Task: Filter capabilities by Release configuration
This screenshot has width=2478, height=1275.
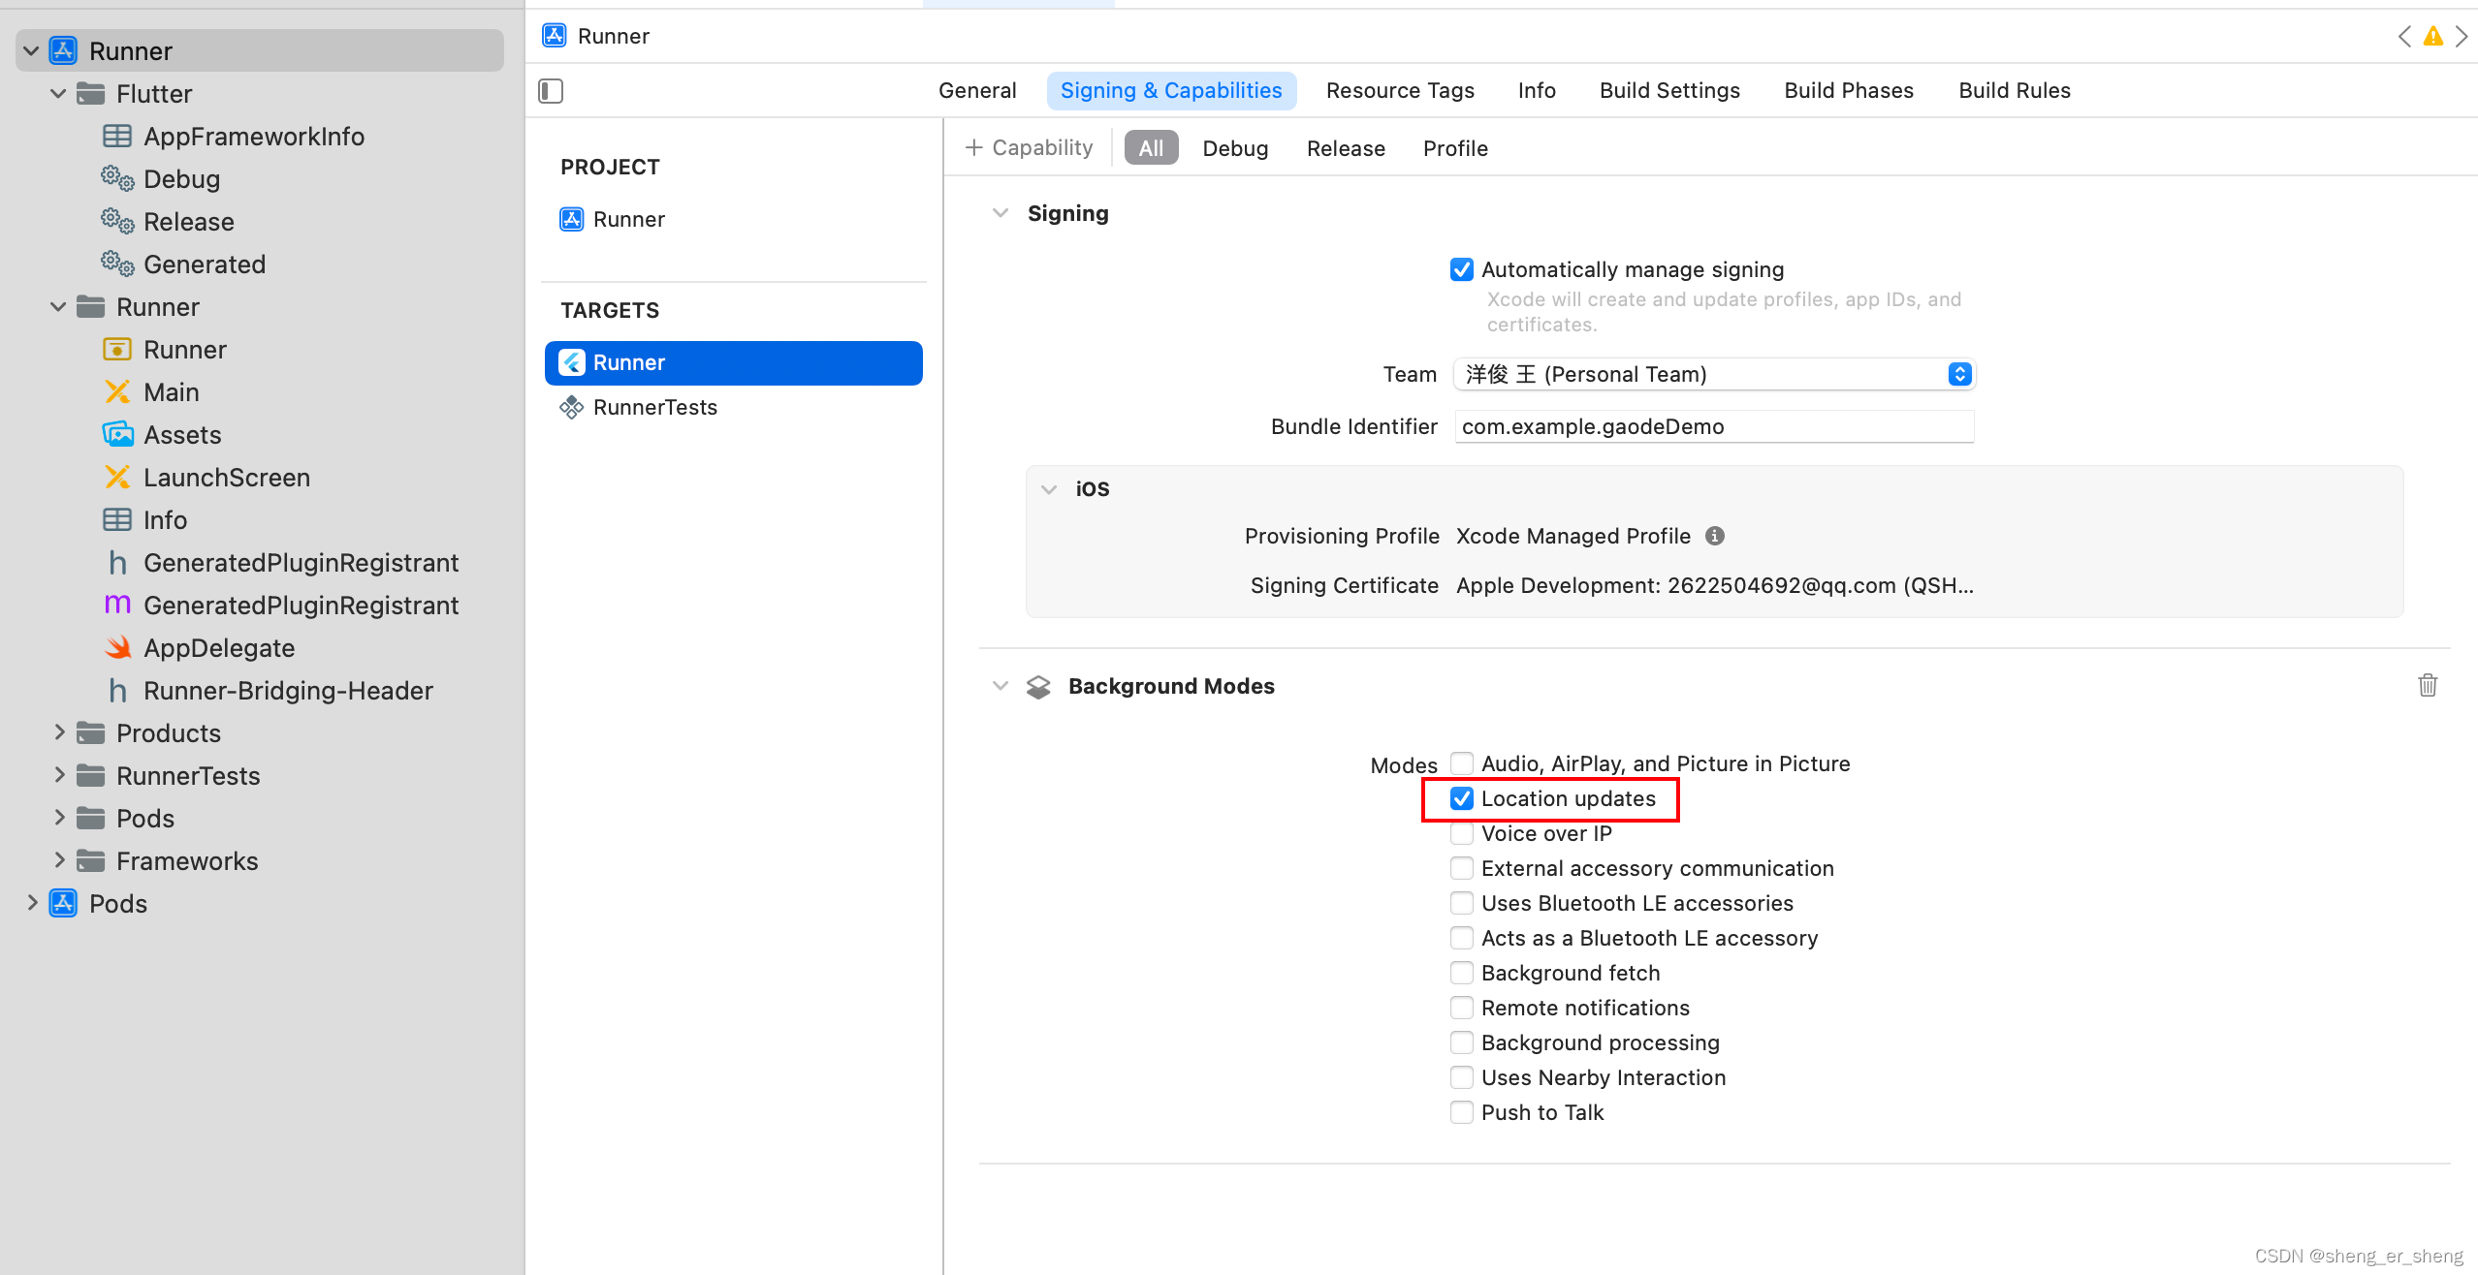Action: coord(1346,148)
